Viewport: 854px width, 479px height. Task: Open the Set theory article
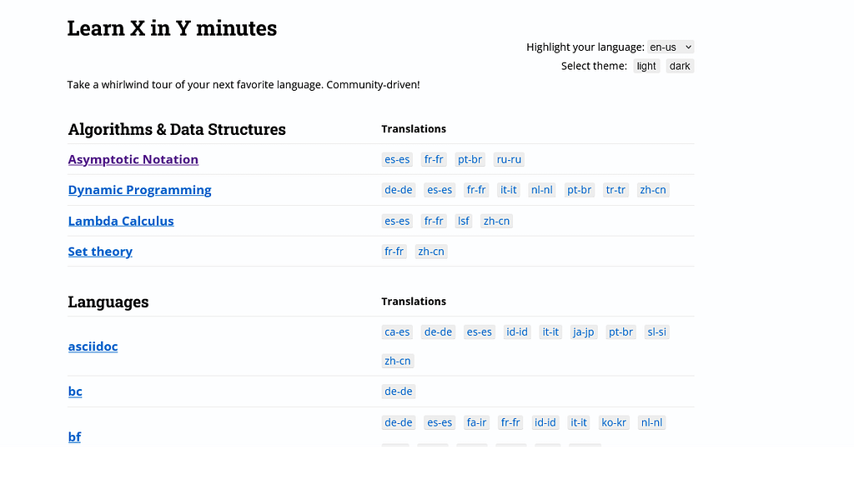pyautogui.click(x=100, y=252)
